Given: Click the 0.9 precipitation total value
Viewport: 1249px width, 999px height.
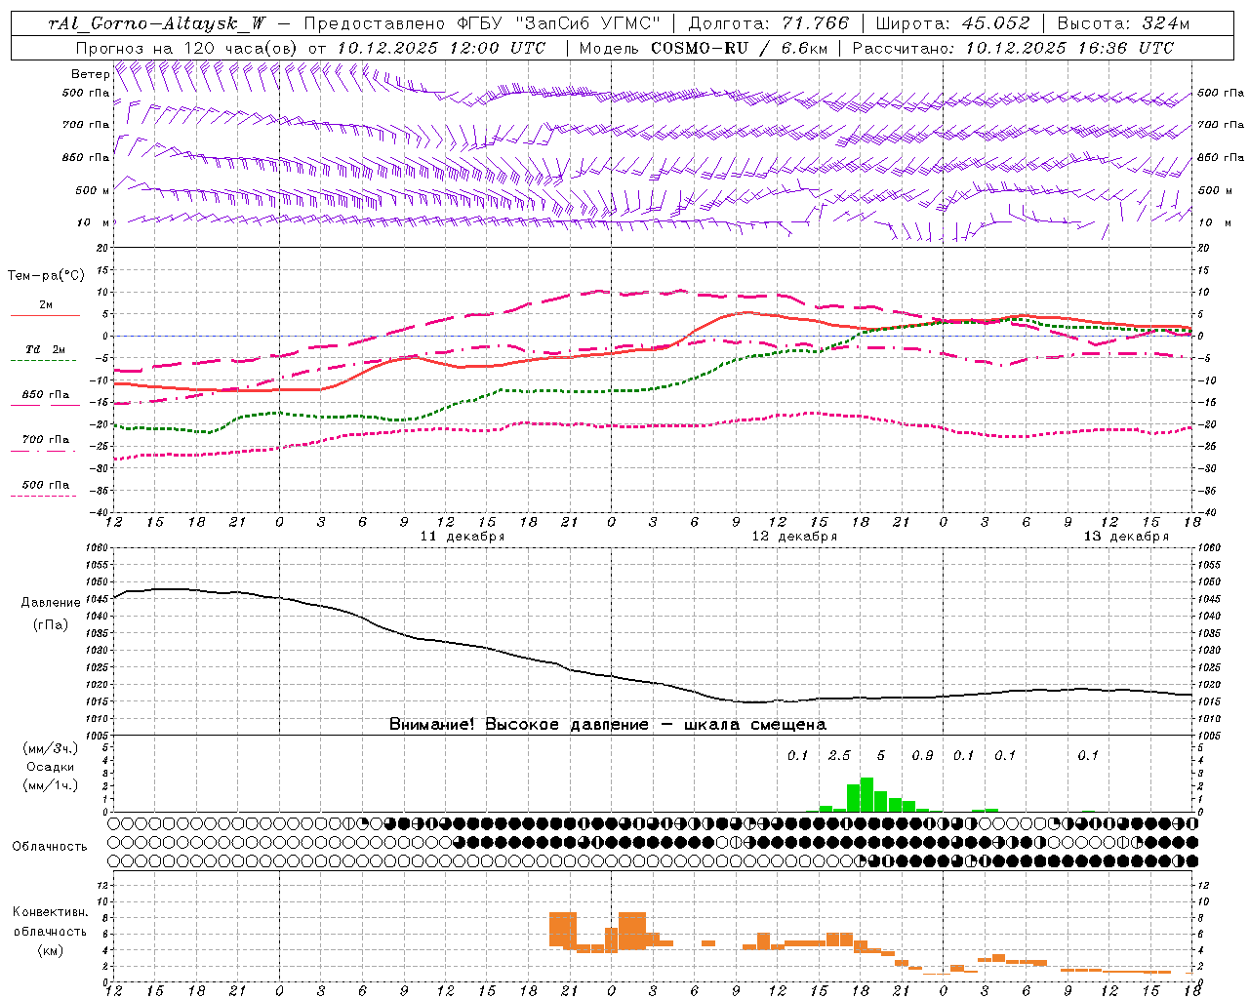Looking at the screenshot, I should pos(922,756).
